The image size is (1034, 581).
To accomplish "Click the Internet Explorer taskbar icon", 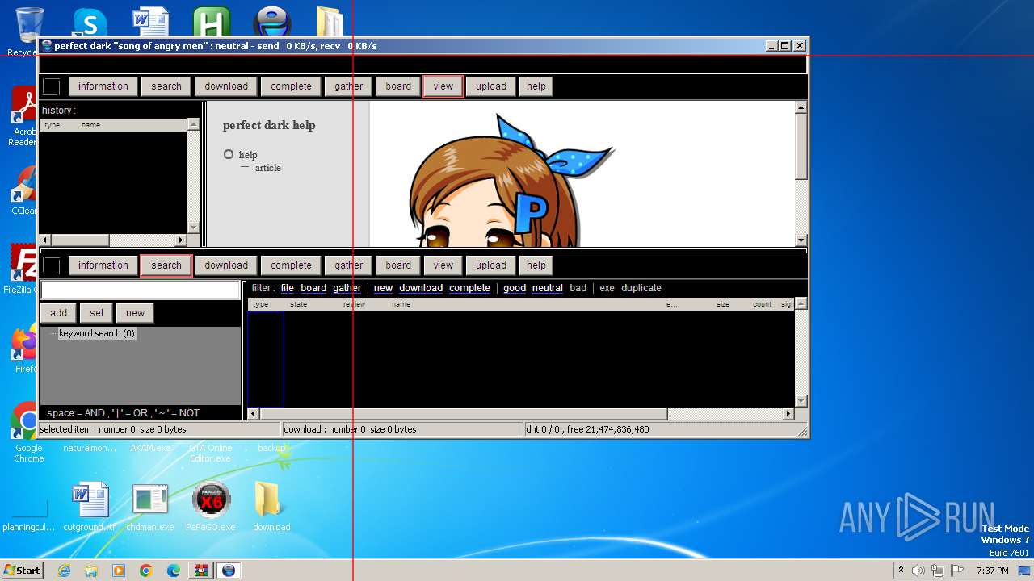I will pos(64,571).
